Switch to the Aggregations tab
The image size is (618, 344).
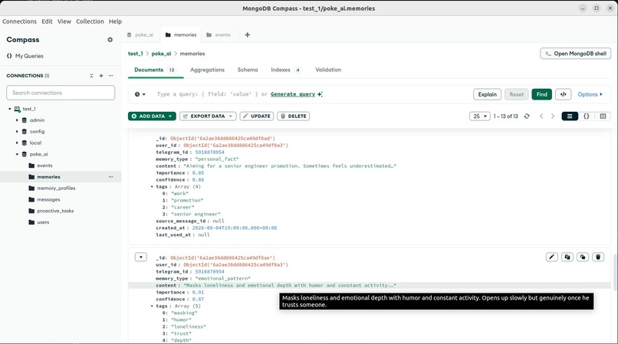tap(207, 70)
